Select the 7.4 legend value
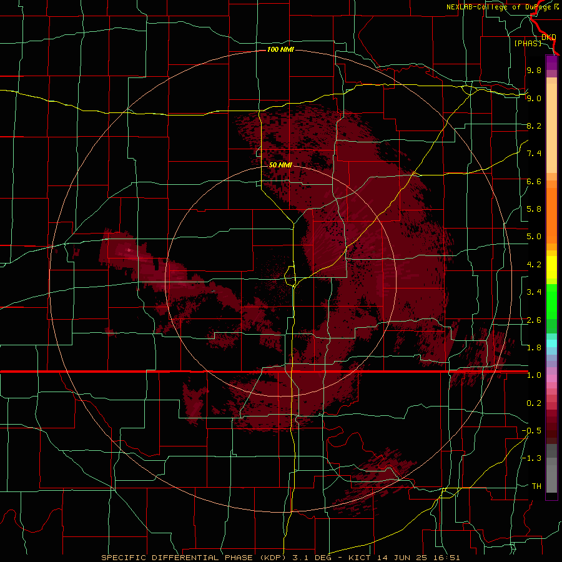The width and height of the screenshot is (562, 562). [534, 154]
